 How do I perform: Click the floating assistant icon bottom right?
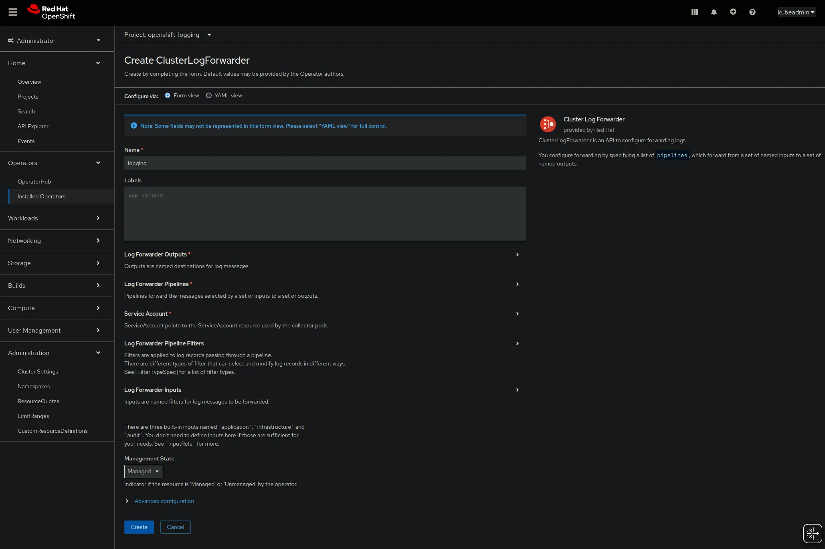[813, 533]
